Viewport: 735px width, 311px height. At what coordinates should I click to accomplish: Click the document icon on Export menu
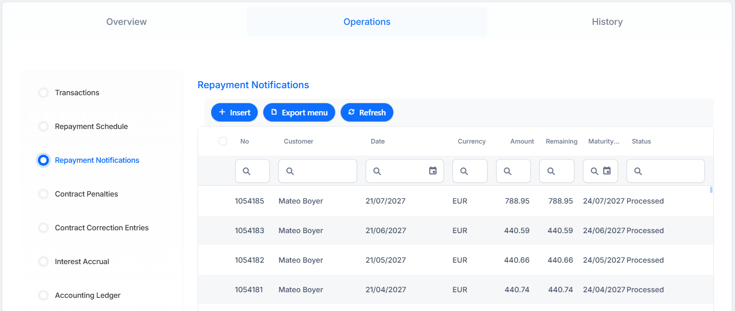(274, 113)
